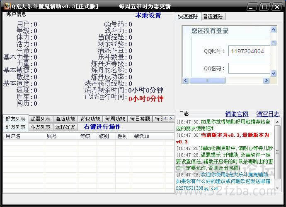
Task: Open the 商店功能 tab
Action: pyautogui.click(x=65, y=119)
